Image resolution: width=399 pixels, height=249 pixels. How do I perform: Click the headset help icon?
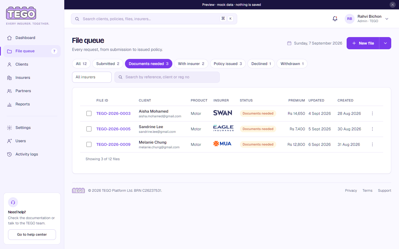pyautogui.click(x=13, y=203)
